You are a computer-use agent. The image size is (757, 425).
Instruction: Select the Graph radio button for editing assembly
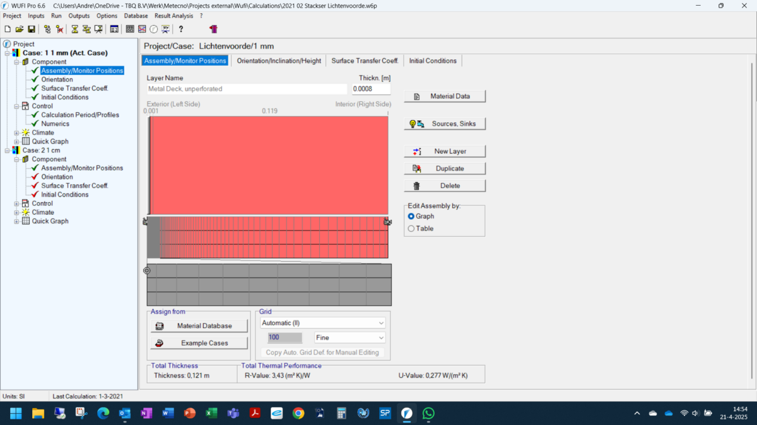click(411, 216)
